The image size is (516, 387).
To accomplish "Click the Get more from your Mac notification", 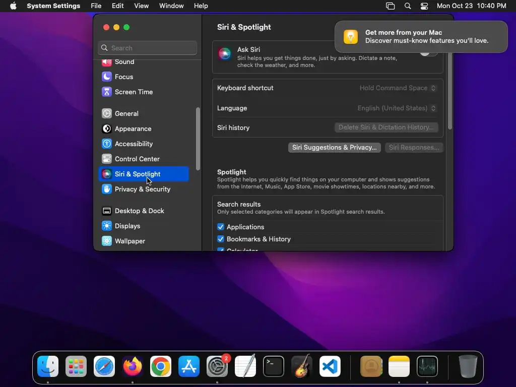I will pyautogui.click(x=421, y=36).
